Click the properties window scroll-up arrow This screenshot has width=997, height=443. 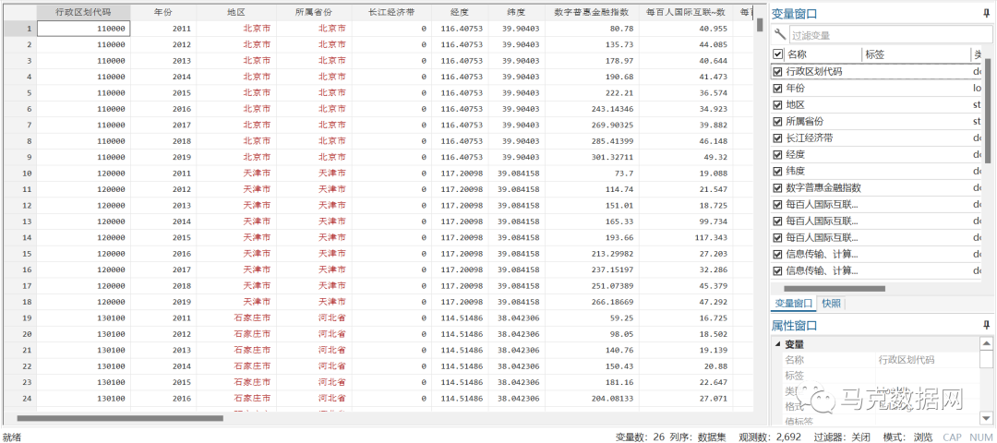[986, 344]
